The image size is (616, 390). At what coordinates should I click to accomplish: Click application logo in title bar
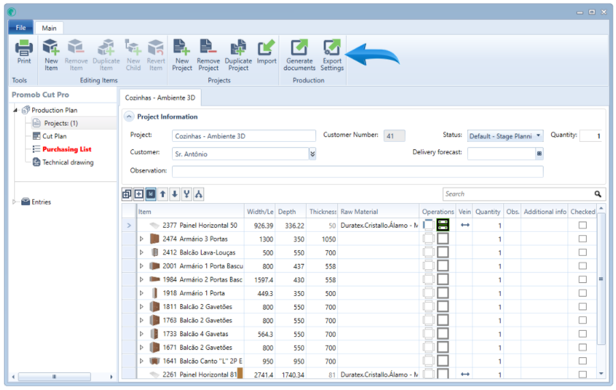click(12, 12)
